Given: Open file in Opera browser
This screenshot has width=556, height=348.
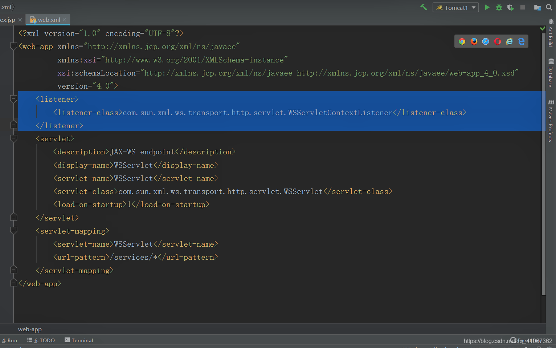Looking at the screenshot, I should tap(498, 41).
